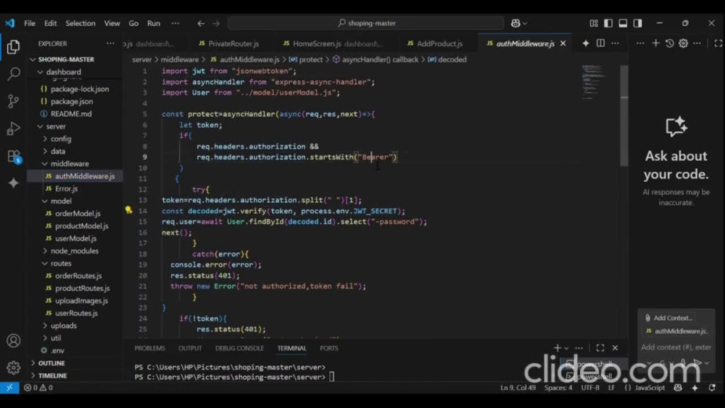Viewport: 725px width, 408px height.
Task: Open notifications bell in status bar
Action: click(713, 388)
